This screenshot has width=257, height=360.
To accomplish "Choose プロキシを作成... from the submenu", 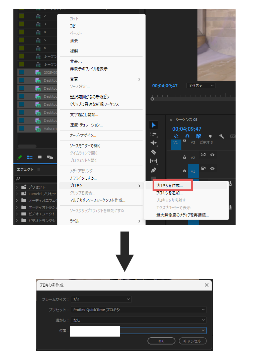I will pos(169,186).
